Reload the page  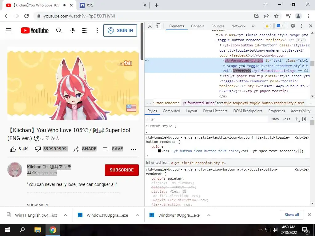[x=26, y=16]
